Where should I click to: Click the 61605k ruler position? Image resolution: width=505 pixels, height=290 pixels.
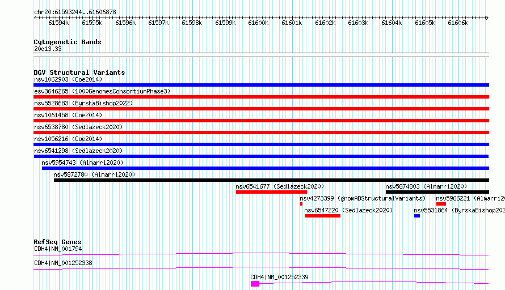pyautogui.click(x=425, y=23)
